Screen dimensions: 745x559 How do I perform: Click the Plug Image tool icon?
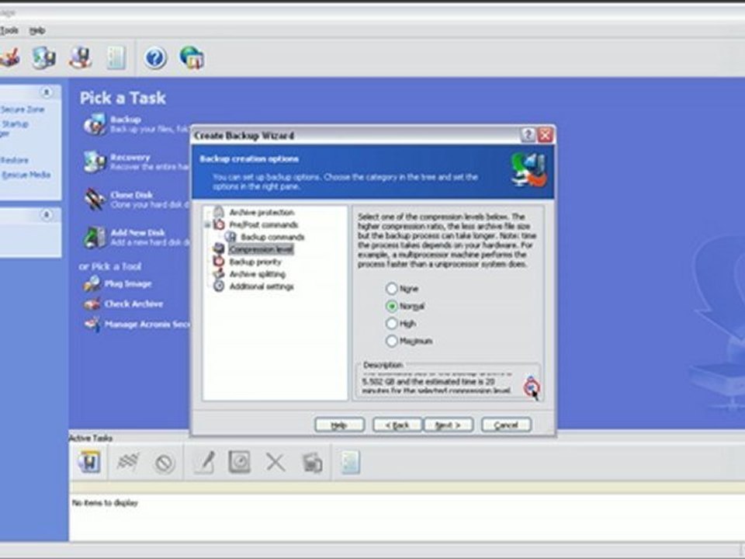click(x=92, y=284)
